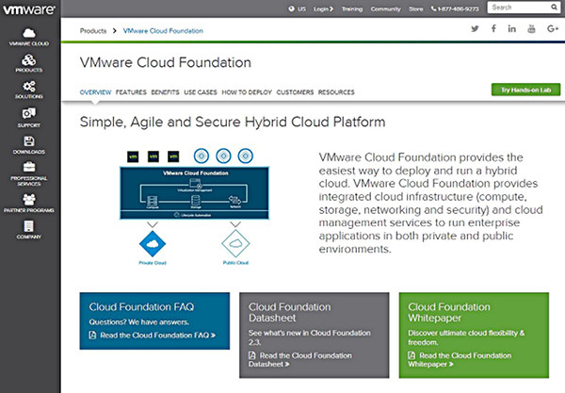Open the Community link

pos(385,8)
